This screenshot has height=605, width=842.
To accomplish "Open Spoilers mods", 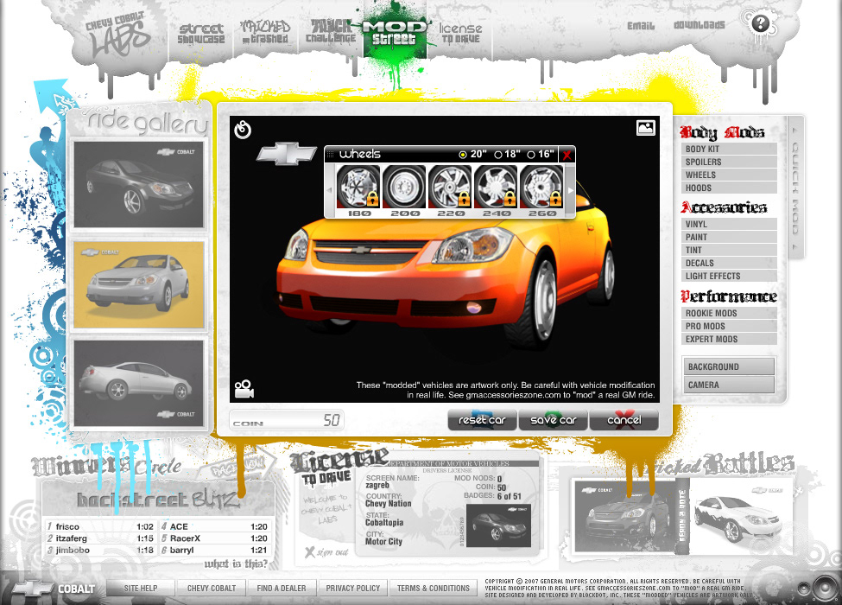I will pyautogui.click(x=730, y=162).
